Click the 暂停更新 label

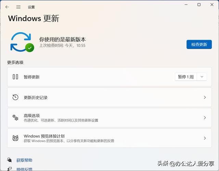coord(32,77)
